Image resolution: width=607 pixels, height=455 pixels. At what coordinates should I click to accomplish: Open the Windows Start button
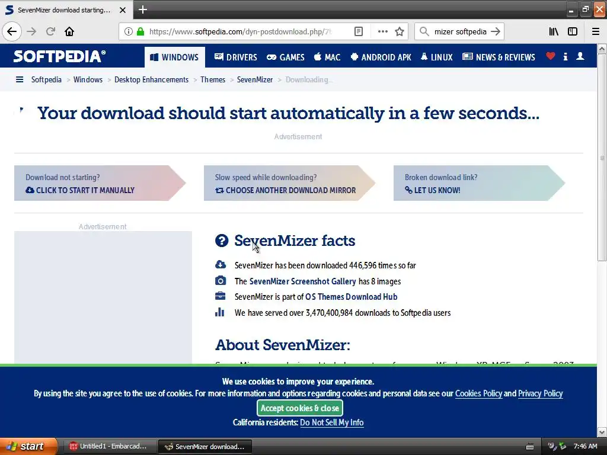(x=28, y=446)
